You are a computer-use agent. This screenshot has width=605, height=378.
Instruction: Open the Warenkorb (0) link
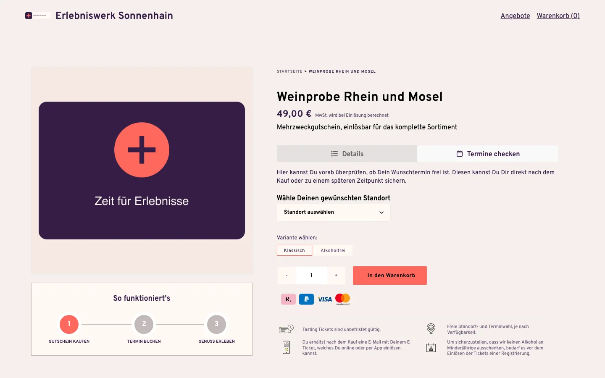click(558, 16)
